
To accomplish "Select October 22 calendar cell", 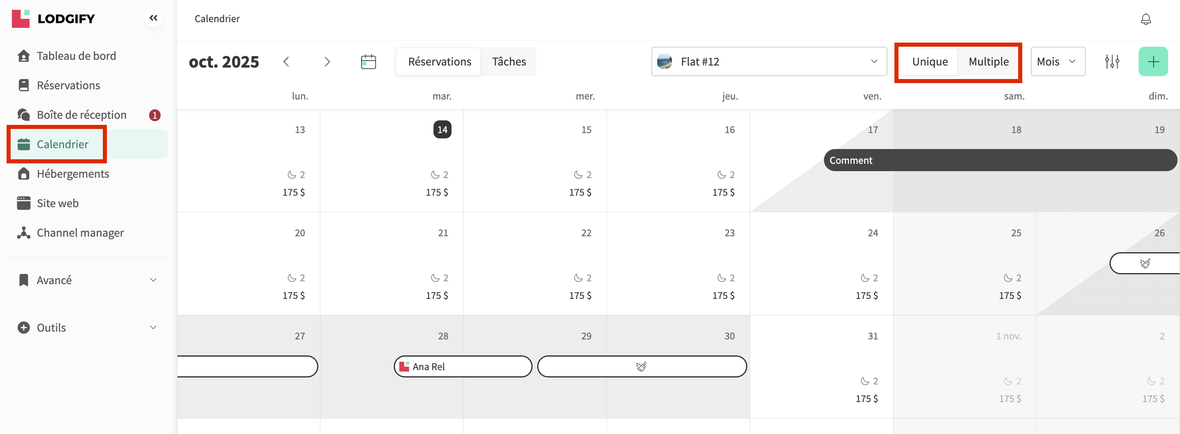I will (x=534, y=263).
